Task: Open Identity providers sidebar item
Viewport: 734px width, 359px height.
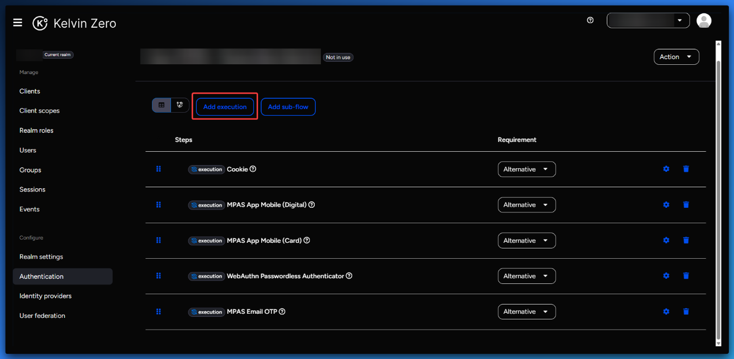Action: click(x=45, y=296)
